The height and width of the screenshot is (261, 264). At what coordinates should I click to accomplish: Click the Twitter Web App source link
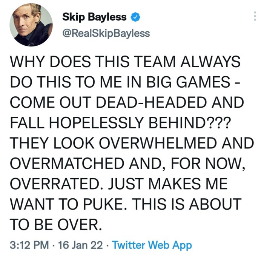coord(153,245)
